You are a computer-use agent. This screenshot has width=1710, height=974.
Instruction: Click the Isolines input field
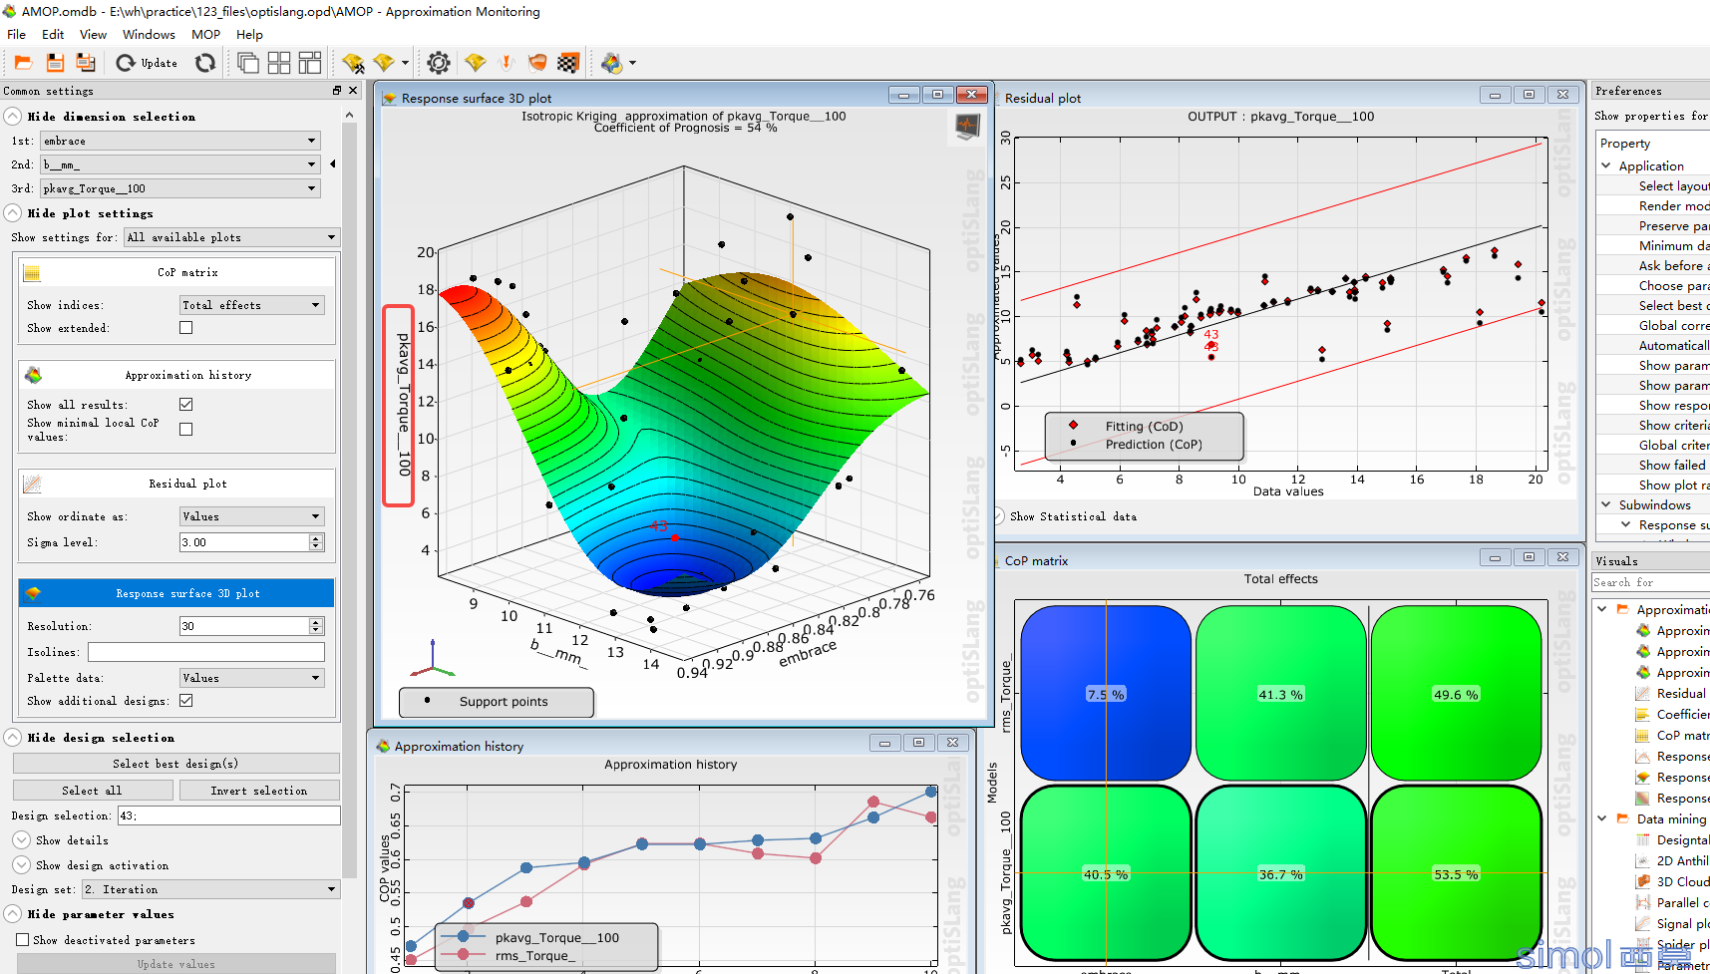point(206,652)
